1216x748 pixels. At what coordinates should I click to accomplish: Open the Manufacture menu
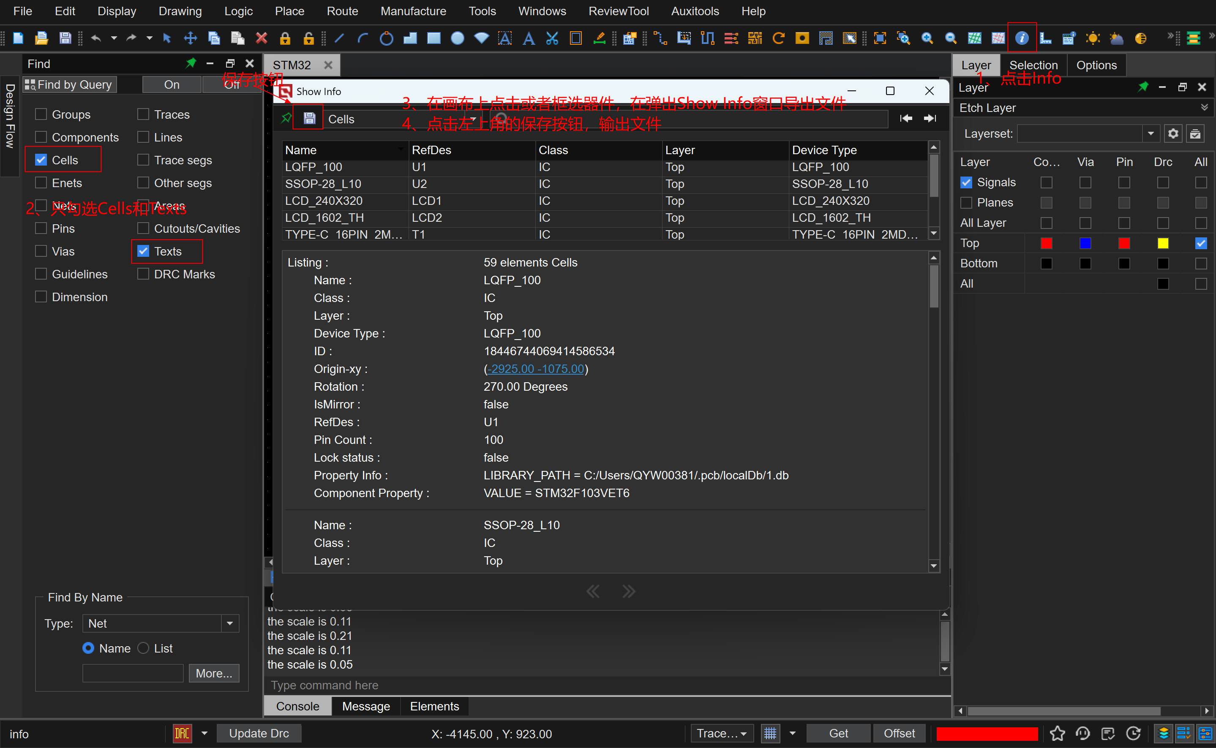413,11
